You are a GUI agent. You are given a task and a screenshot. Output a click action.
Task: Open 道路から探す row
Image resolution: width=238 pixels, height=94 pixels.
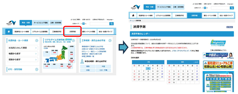[23, 59]
